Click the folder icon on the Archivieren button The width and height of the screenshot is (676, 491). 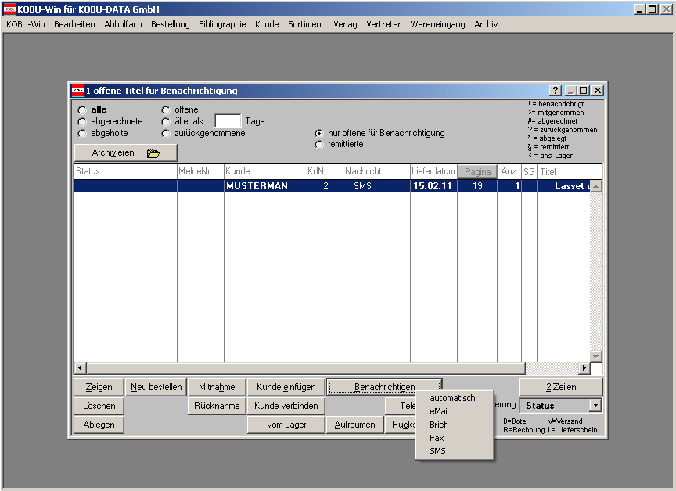pyautogui.click(x=153, y=153)
